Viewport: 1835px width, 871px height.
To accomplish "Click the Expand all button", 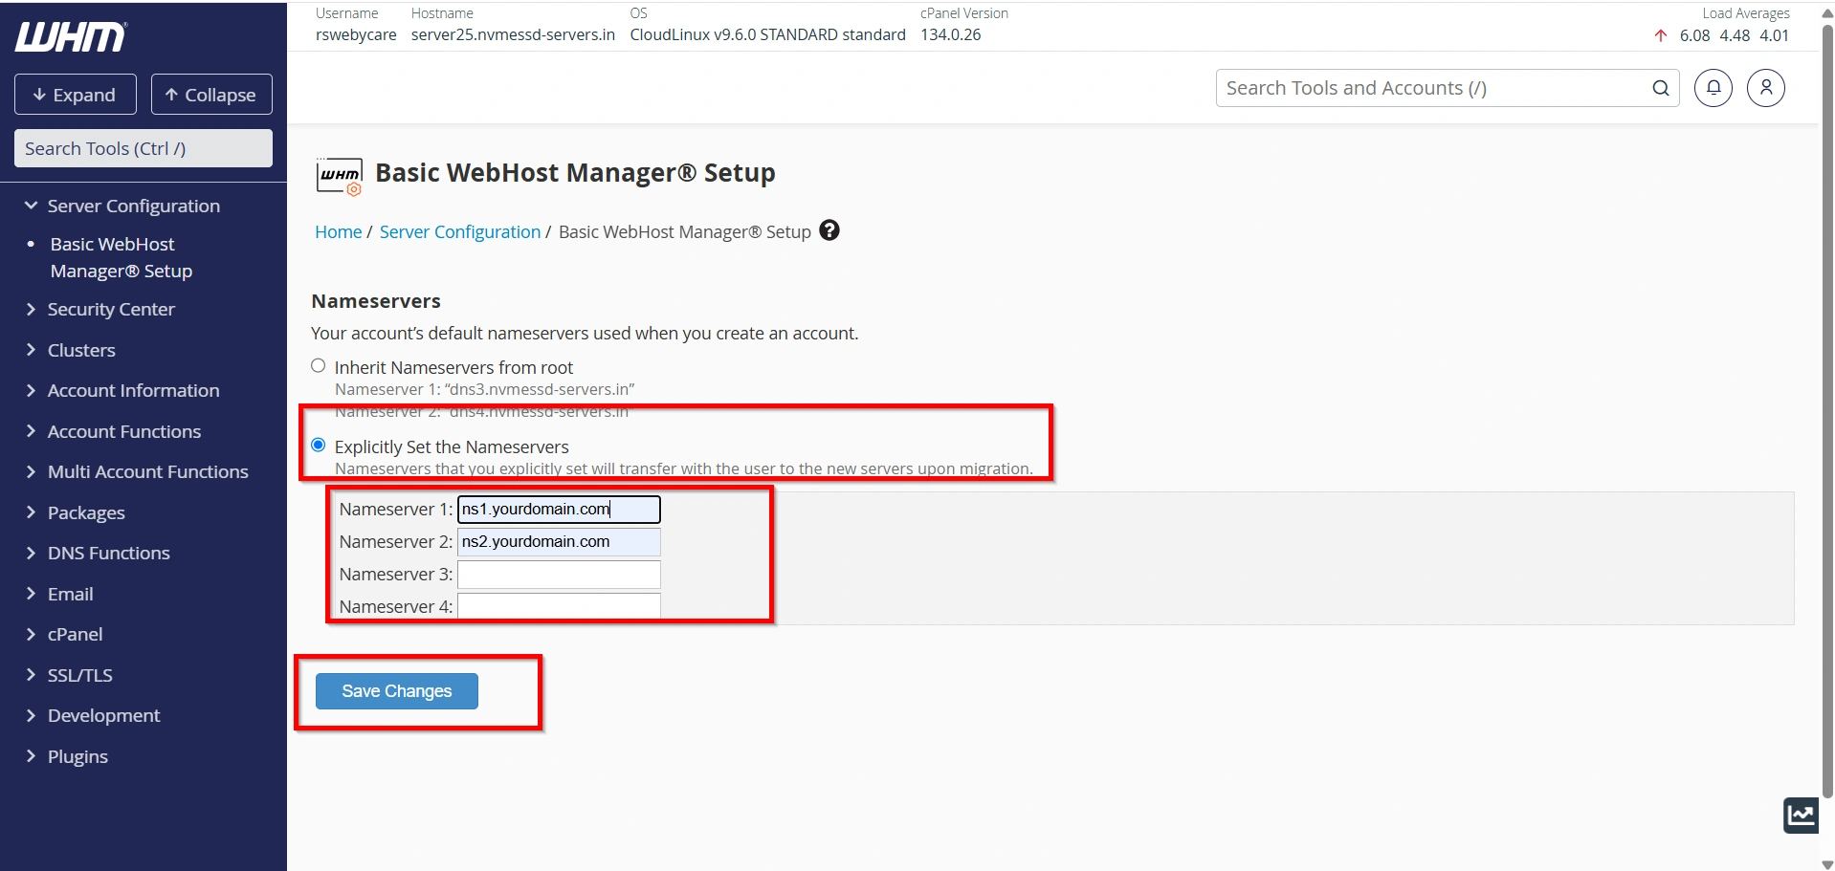I will [76, 95].
